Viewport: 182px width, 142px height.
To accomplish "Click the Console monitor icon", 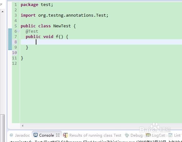I will (35, 135).
